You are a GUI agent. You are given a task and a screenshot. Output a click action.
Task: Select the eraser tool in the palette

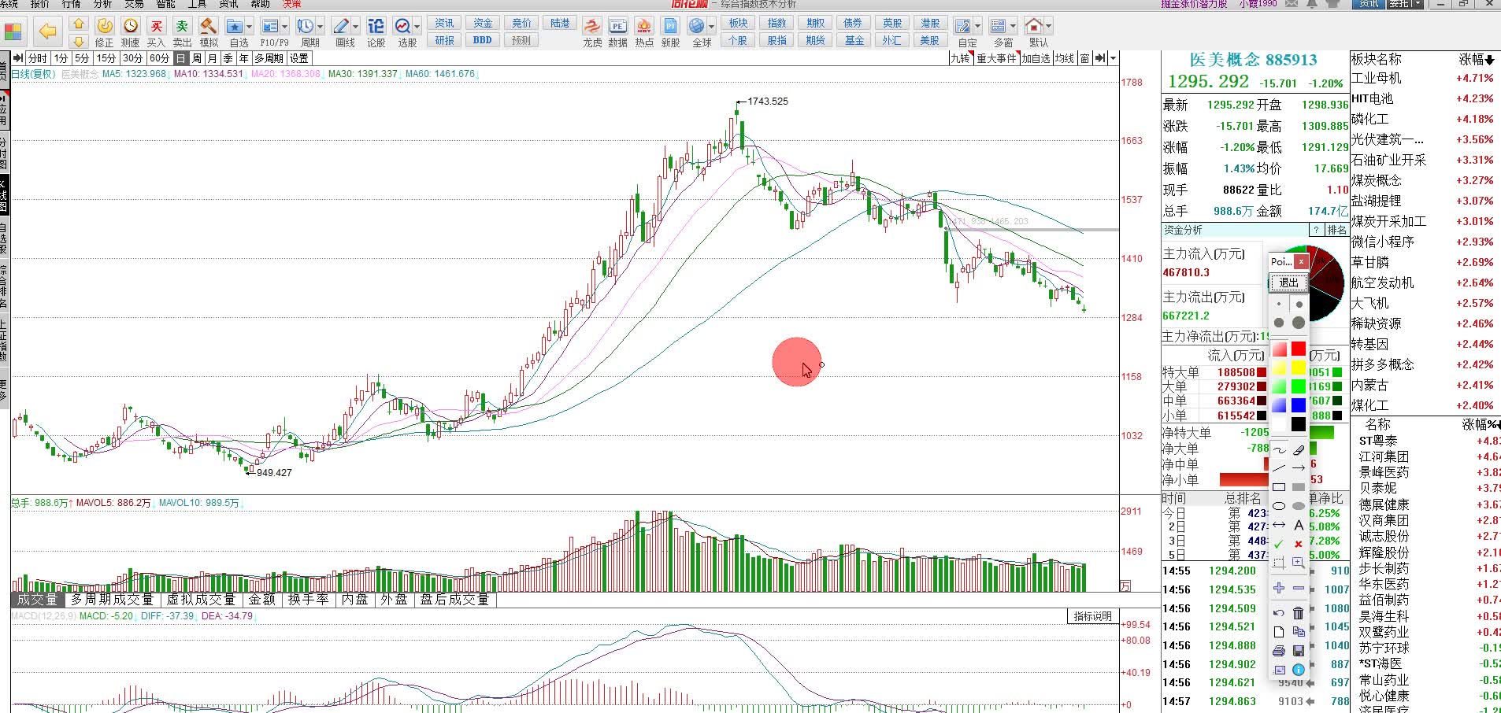click(x=1299, y=449)
